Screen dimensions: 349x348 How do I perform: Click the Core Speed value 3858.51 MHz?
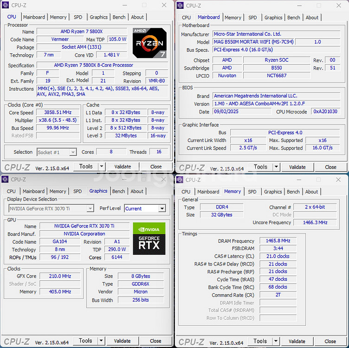(x=58, y=112)
